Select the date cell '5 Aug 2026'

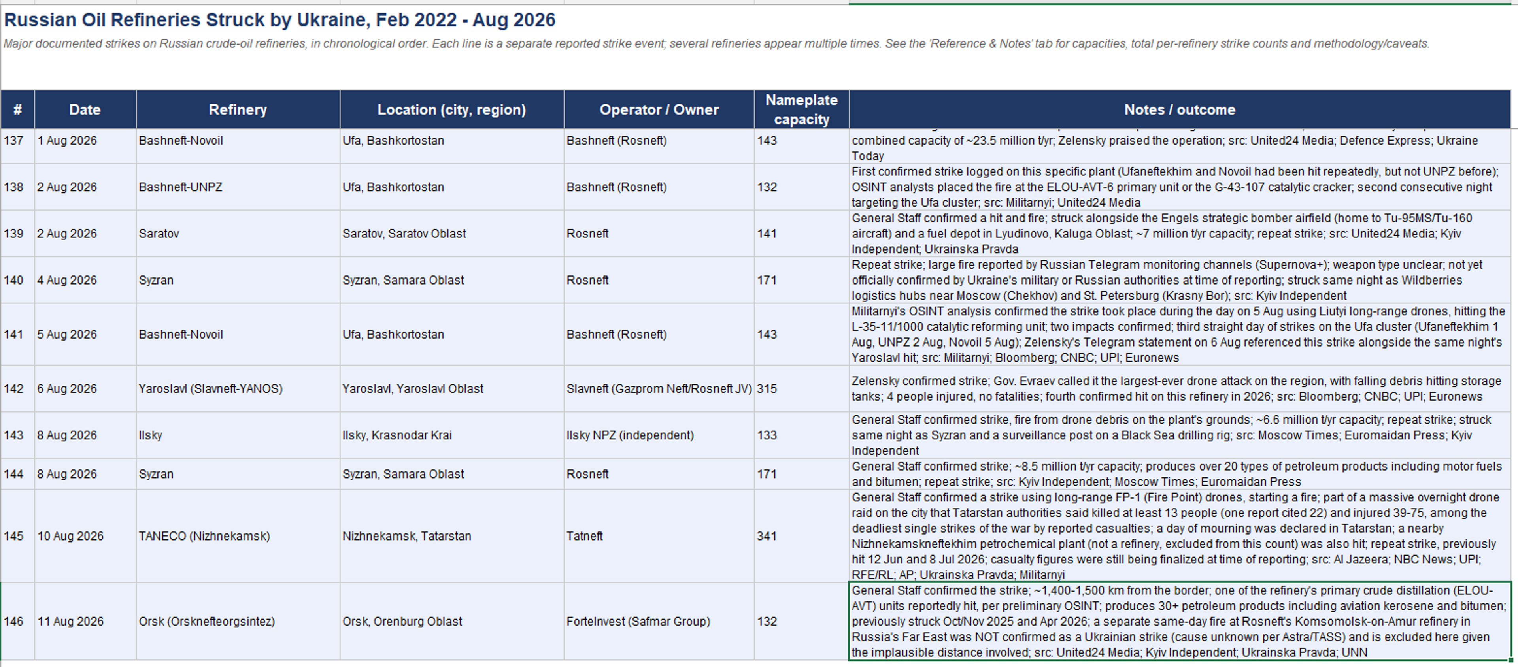(85, 335)
